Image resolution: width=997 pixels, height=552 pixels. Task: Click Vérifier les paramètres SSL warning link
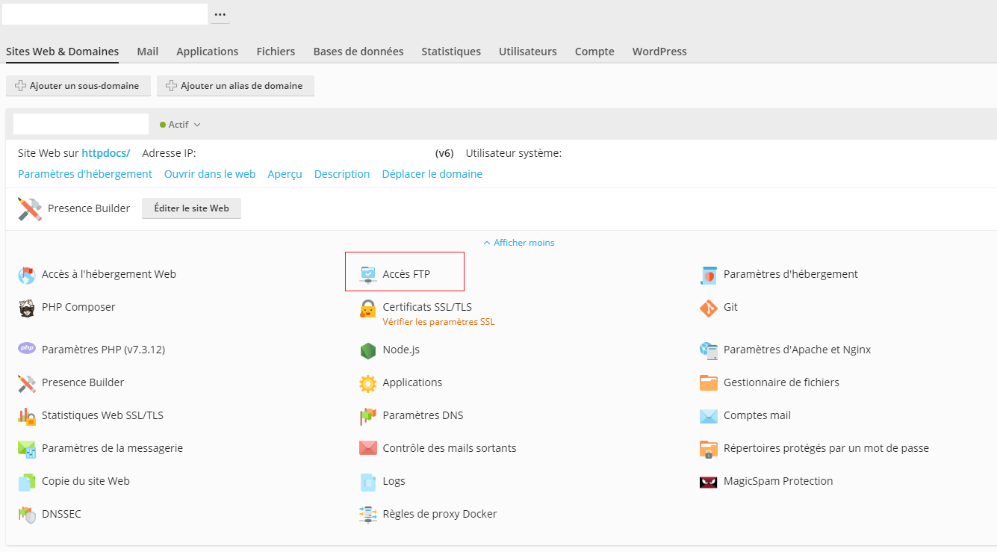[x=439, y=322]
